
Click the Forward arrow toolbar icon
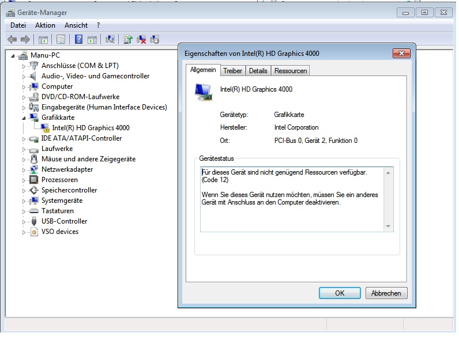click(25, 40)
